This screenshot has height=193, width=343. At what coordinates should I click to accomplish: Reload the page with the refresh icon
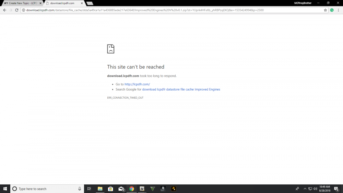pos(16,10)
